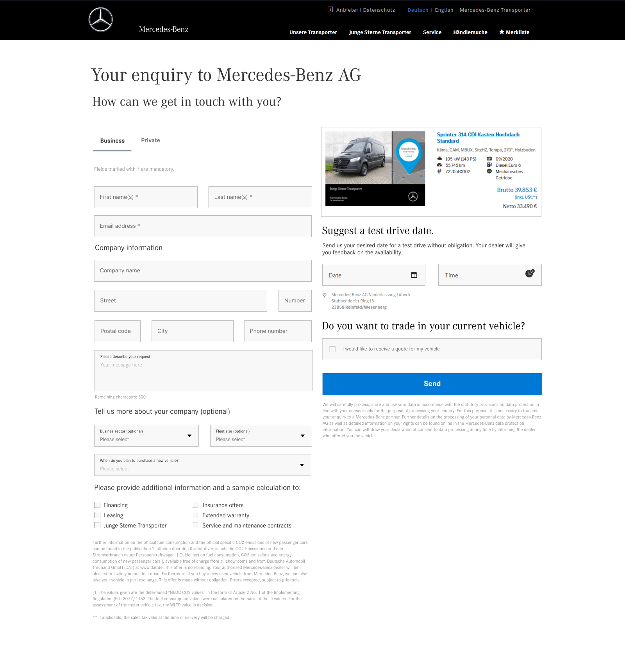This screenshot has height=649, width=625.
Task: Tick the quote for my vehicle checkbox
Action: (332, 349)
